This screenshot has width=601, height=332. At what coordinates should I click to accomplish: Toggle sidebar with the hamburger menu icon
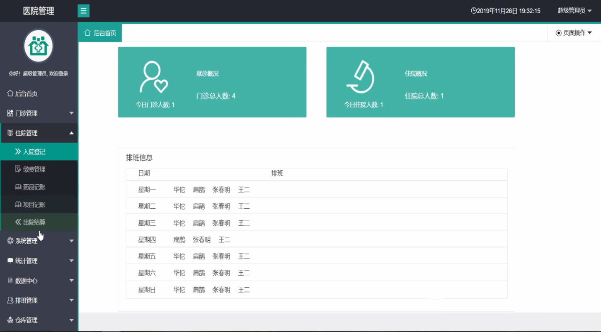click(x=83, y=11)
